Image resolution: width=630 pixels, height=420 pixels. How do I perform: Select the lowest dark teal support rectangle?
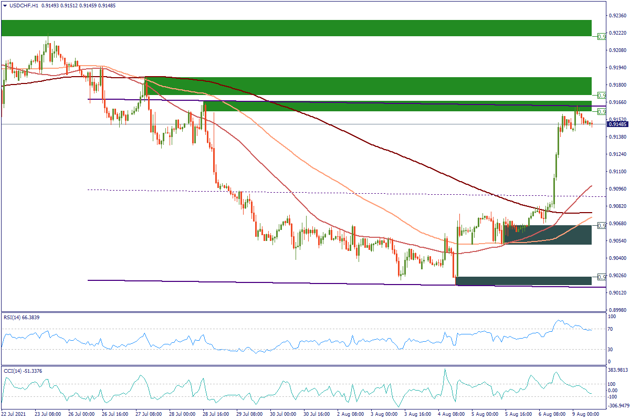coord(523,281)
